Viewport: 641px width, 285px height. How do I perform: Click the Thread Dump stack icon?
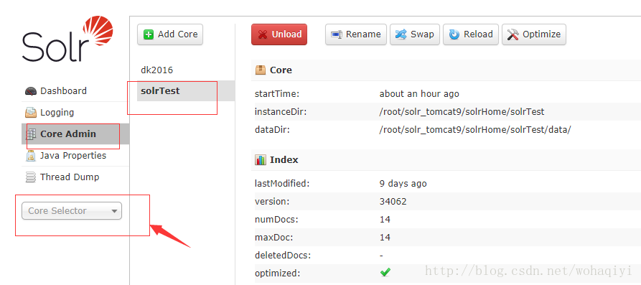click(31, 177)
